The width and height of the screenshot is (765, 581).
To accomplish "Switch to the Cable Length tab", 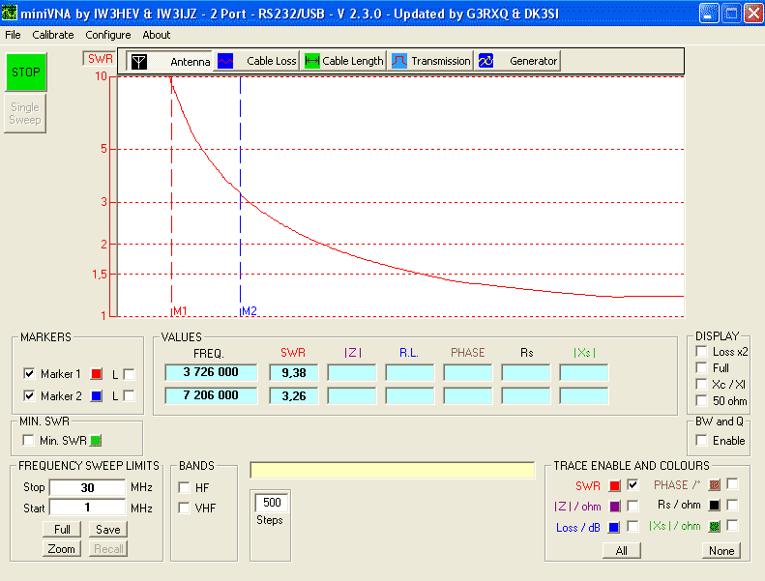I will tap(343, 61).
